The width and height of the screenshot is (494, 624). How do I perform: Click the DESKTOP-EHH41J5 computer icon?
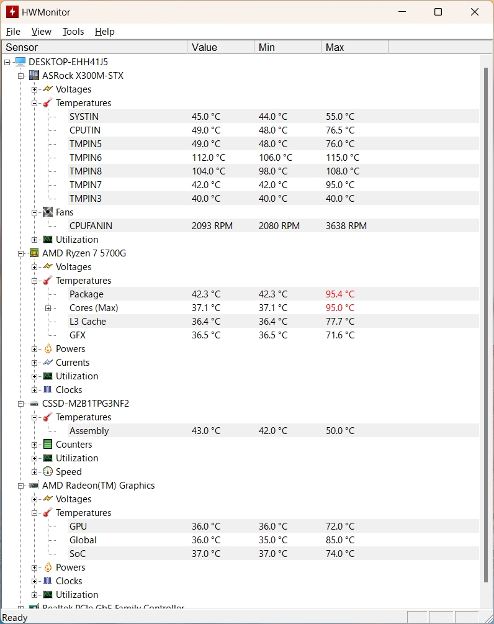[20, 61]
